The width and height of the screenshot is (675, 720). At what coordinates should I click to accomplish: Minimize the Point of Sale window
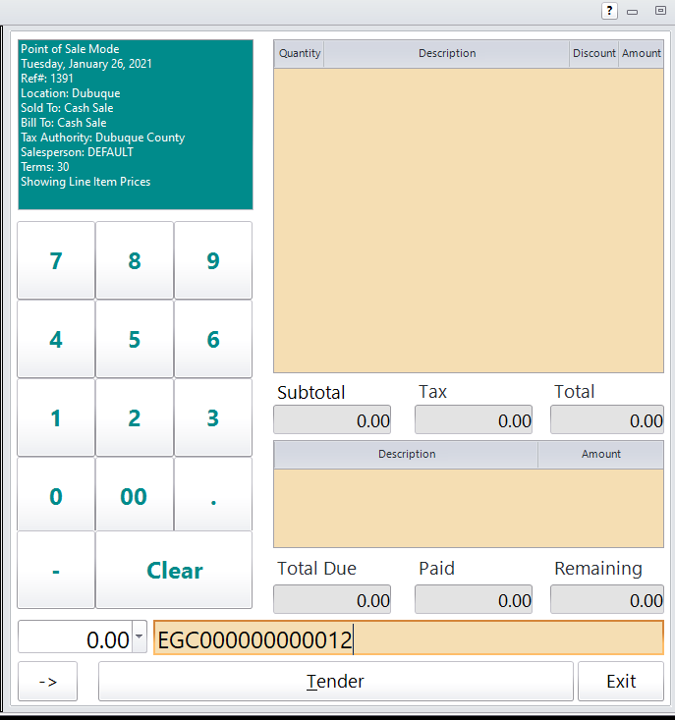click(x=633, y=12)
